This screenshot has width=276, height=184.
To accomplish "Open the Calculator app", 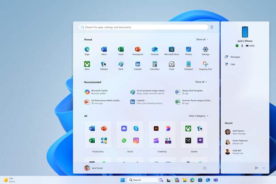I will pos(154,64).
